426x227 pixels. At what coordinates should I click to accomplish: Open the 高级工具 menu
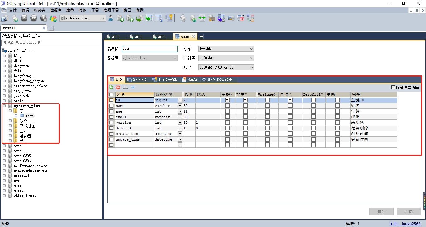(x=111, y=10)
